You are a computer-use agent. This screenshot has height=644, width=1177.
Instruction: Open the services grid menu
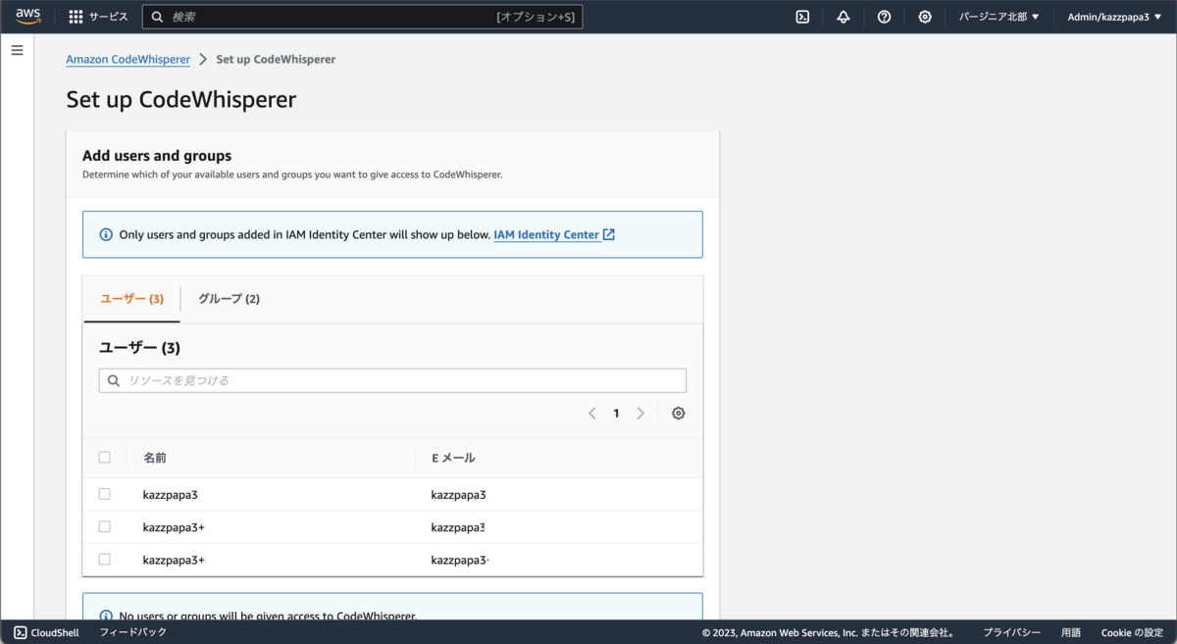(76, 17)
